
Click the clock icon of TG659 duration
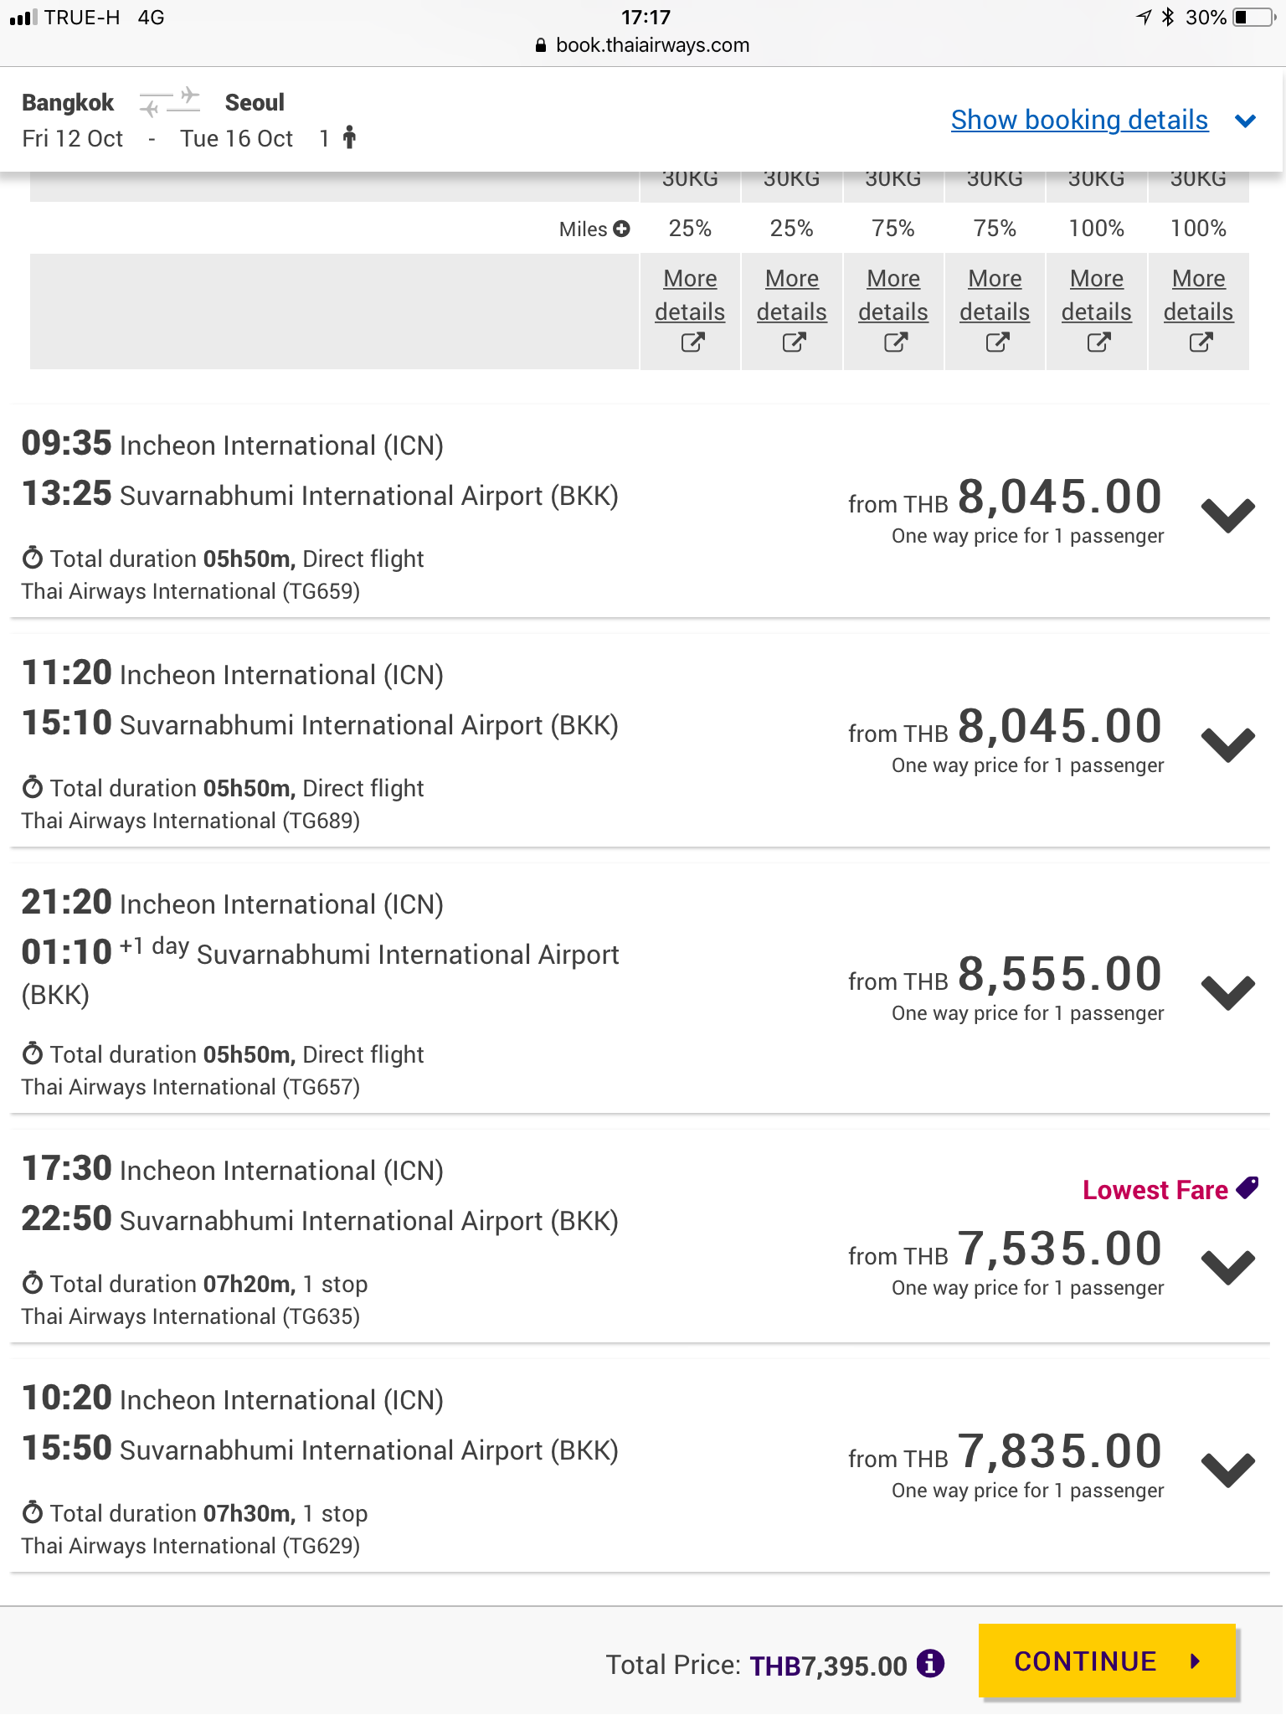point(33,557)
